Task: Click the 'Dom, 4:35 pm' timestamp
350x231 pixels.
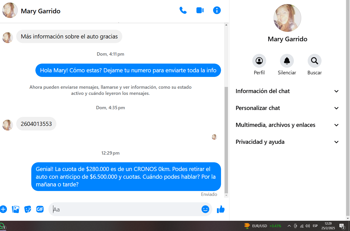Action: (x=111, y=108)
